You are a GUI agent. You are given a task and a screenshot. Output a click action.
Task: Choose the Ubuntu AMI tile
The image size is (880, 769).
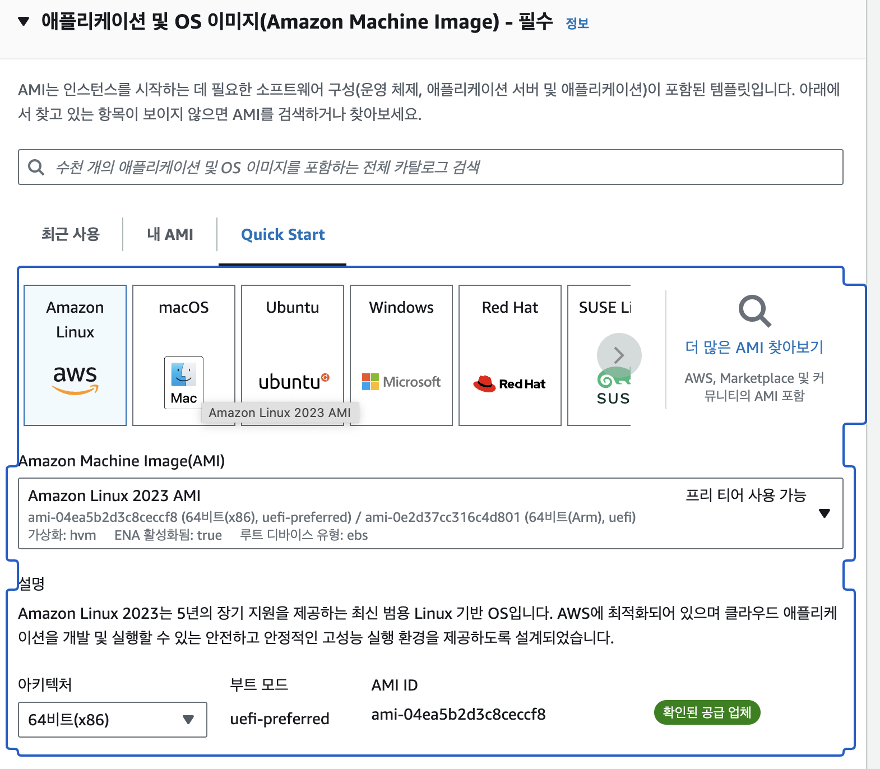[293, 355]
